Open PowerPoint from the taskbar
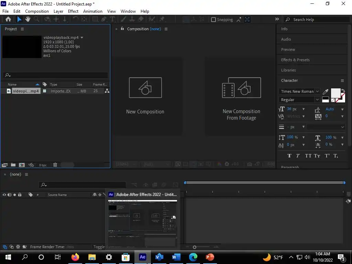 tap(210, 257)
